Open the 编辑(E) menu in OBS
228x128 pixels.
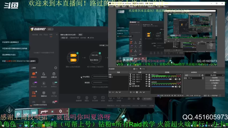[118, 7]
